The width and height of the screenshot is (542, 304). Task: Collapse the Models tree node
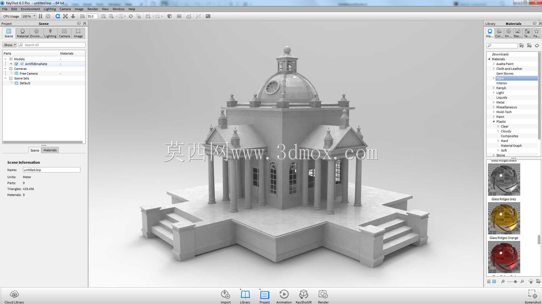(x=5, y=59)
